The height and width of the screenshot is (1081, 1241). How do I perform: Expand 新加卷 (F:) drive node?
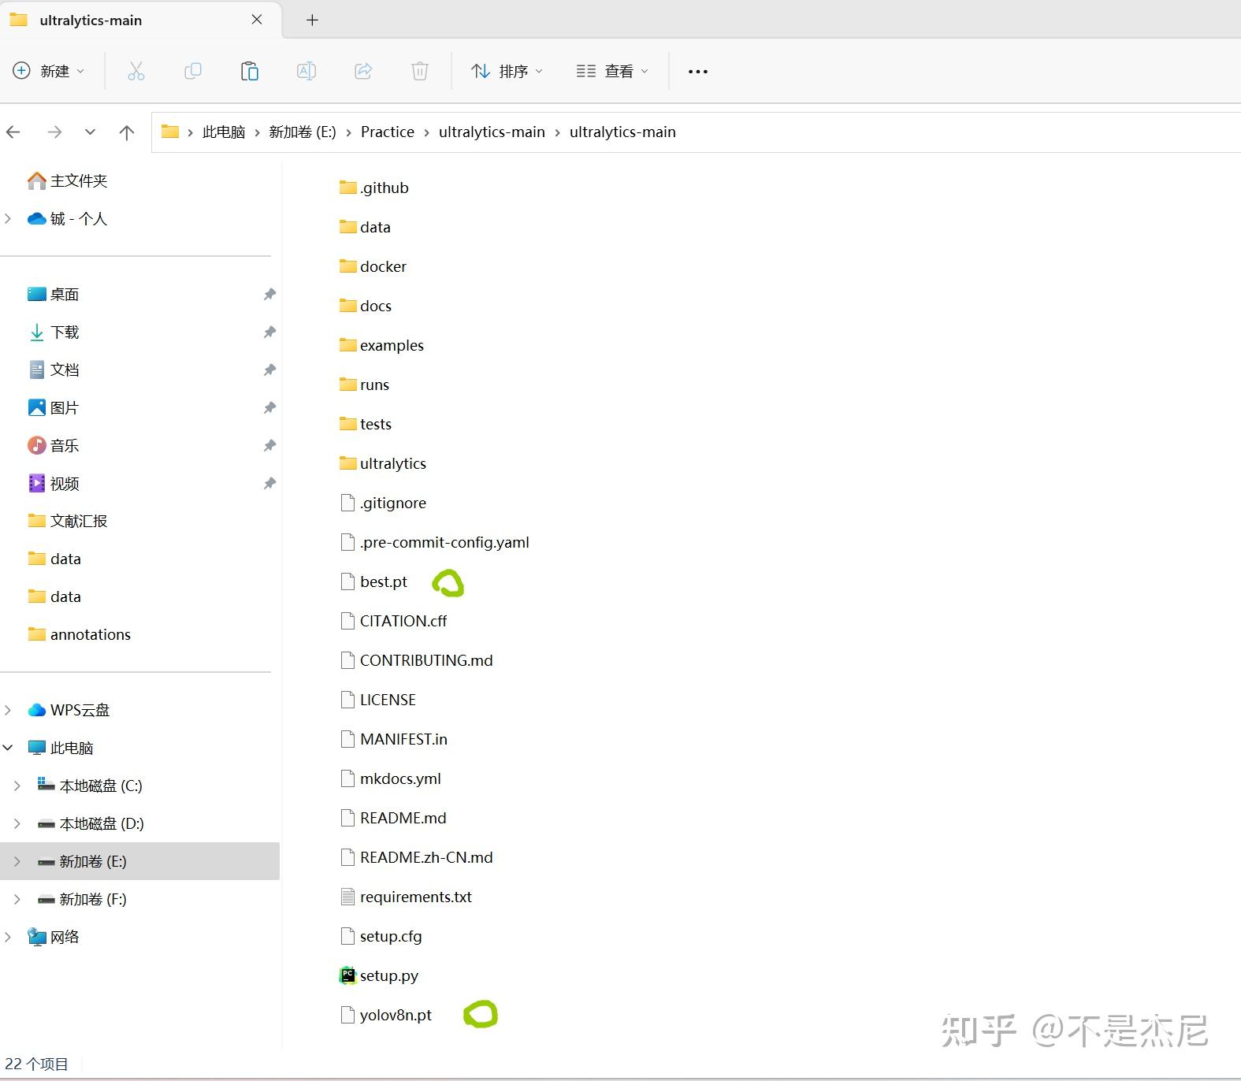[17, 899]
